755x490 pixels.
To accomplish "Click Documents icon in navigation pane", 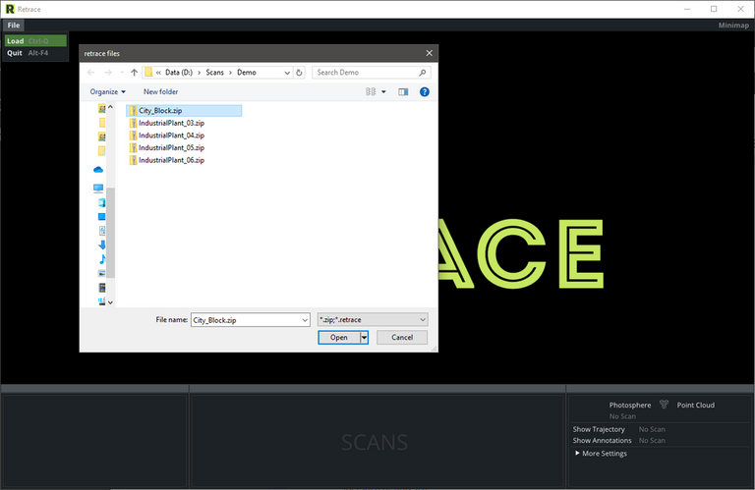I will (x=102, y=231).
